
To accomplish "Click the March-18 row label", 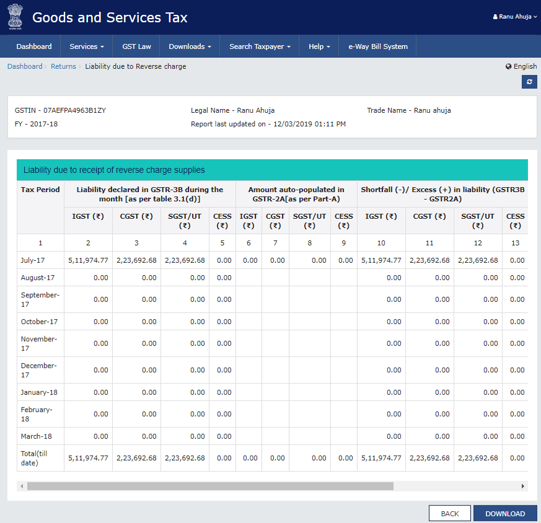I will point(36,436).
